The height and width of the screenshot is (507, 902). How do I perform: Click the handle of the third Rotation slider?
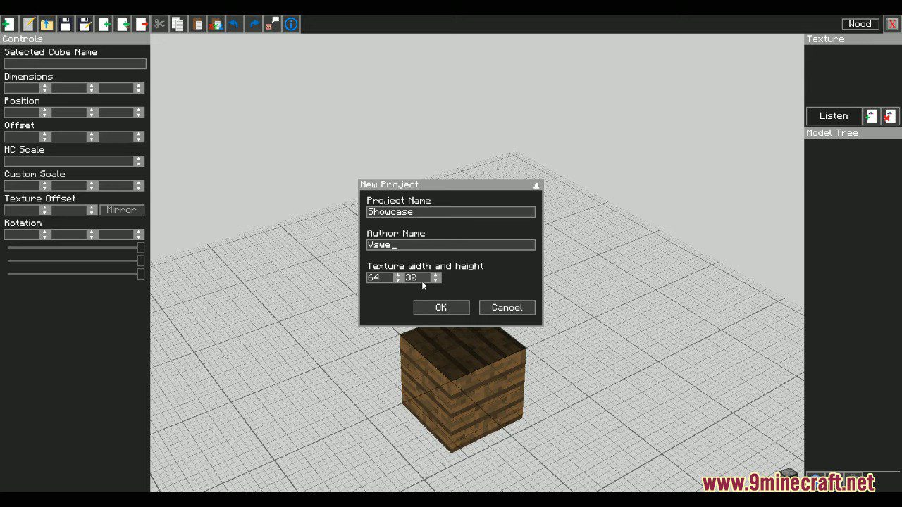(141, 274)
